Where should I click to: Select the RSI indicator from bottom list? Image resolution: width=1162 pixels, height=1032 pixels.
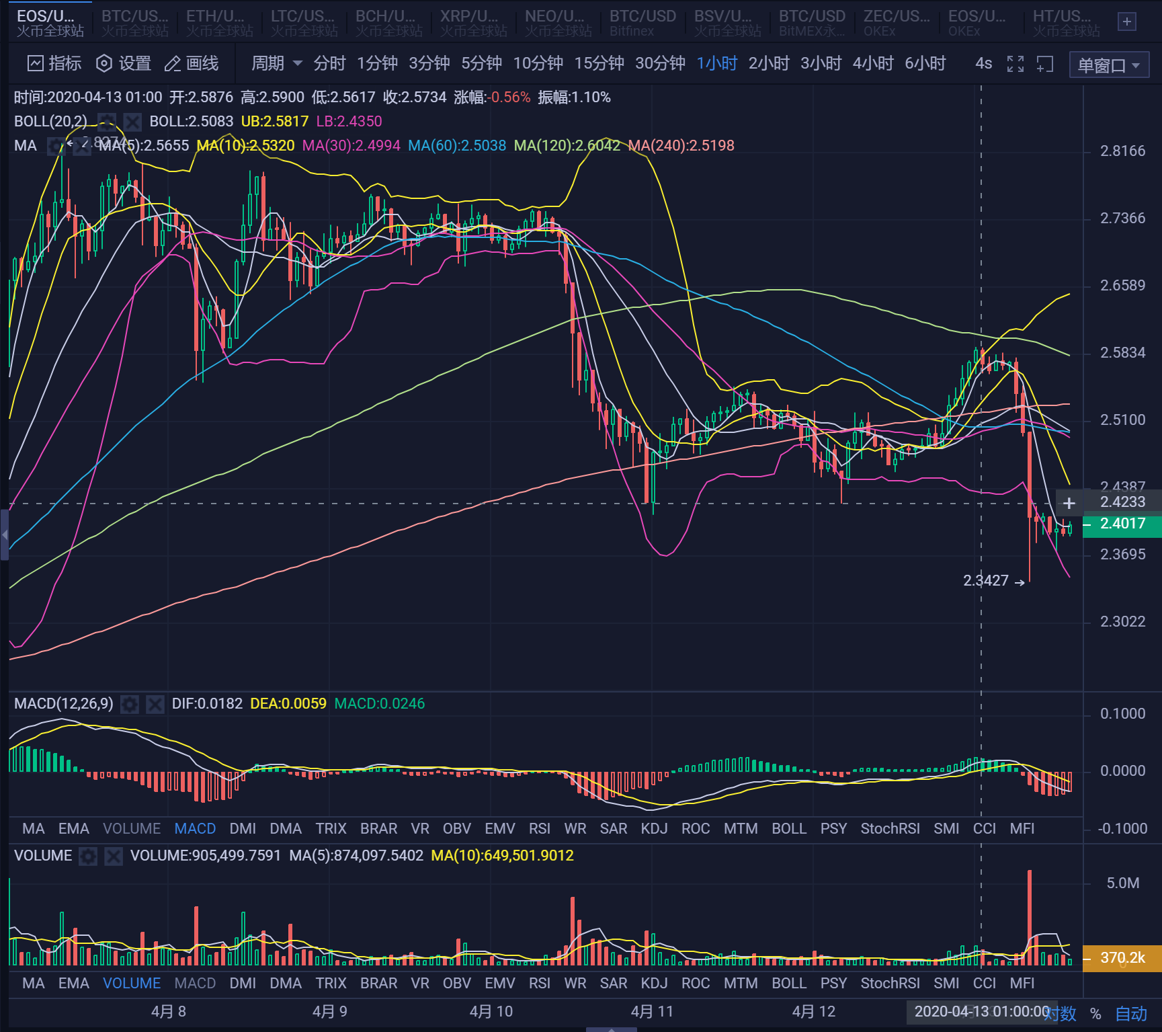pos(540,828)
